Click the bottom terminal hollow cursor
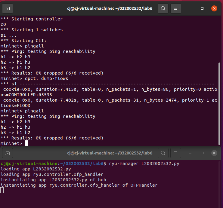The height and width of the screenshot is (208, 223). [2, 190]
